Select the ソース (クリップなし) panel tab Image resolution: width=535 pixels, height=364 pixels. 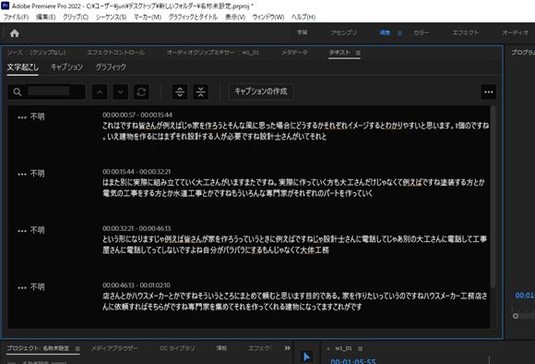(x=37, y=53)
